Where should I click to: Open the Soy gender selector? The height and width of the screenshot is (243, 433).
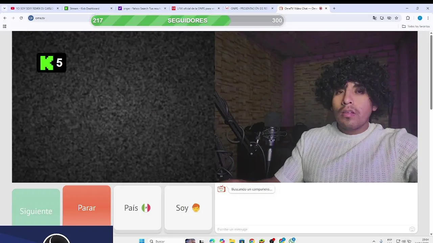[188, 208]
